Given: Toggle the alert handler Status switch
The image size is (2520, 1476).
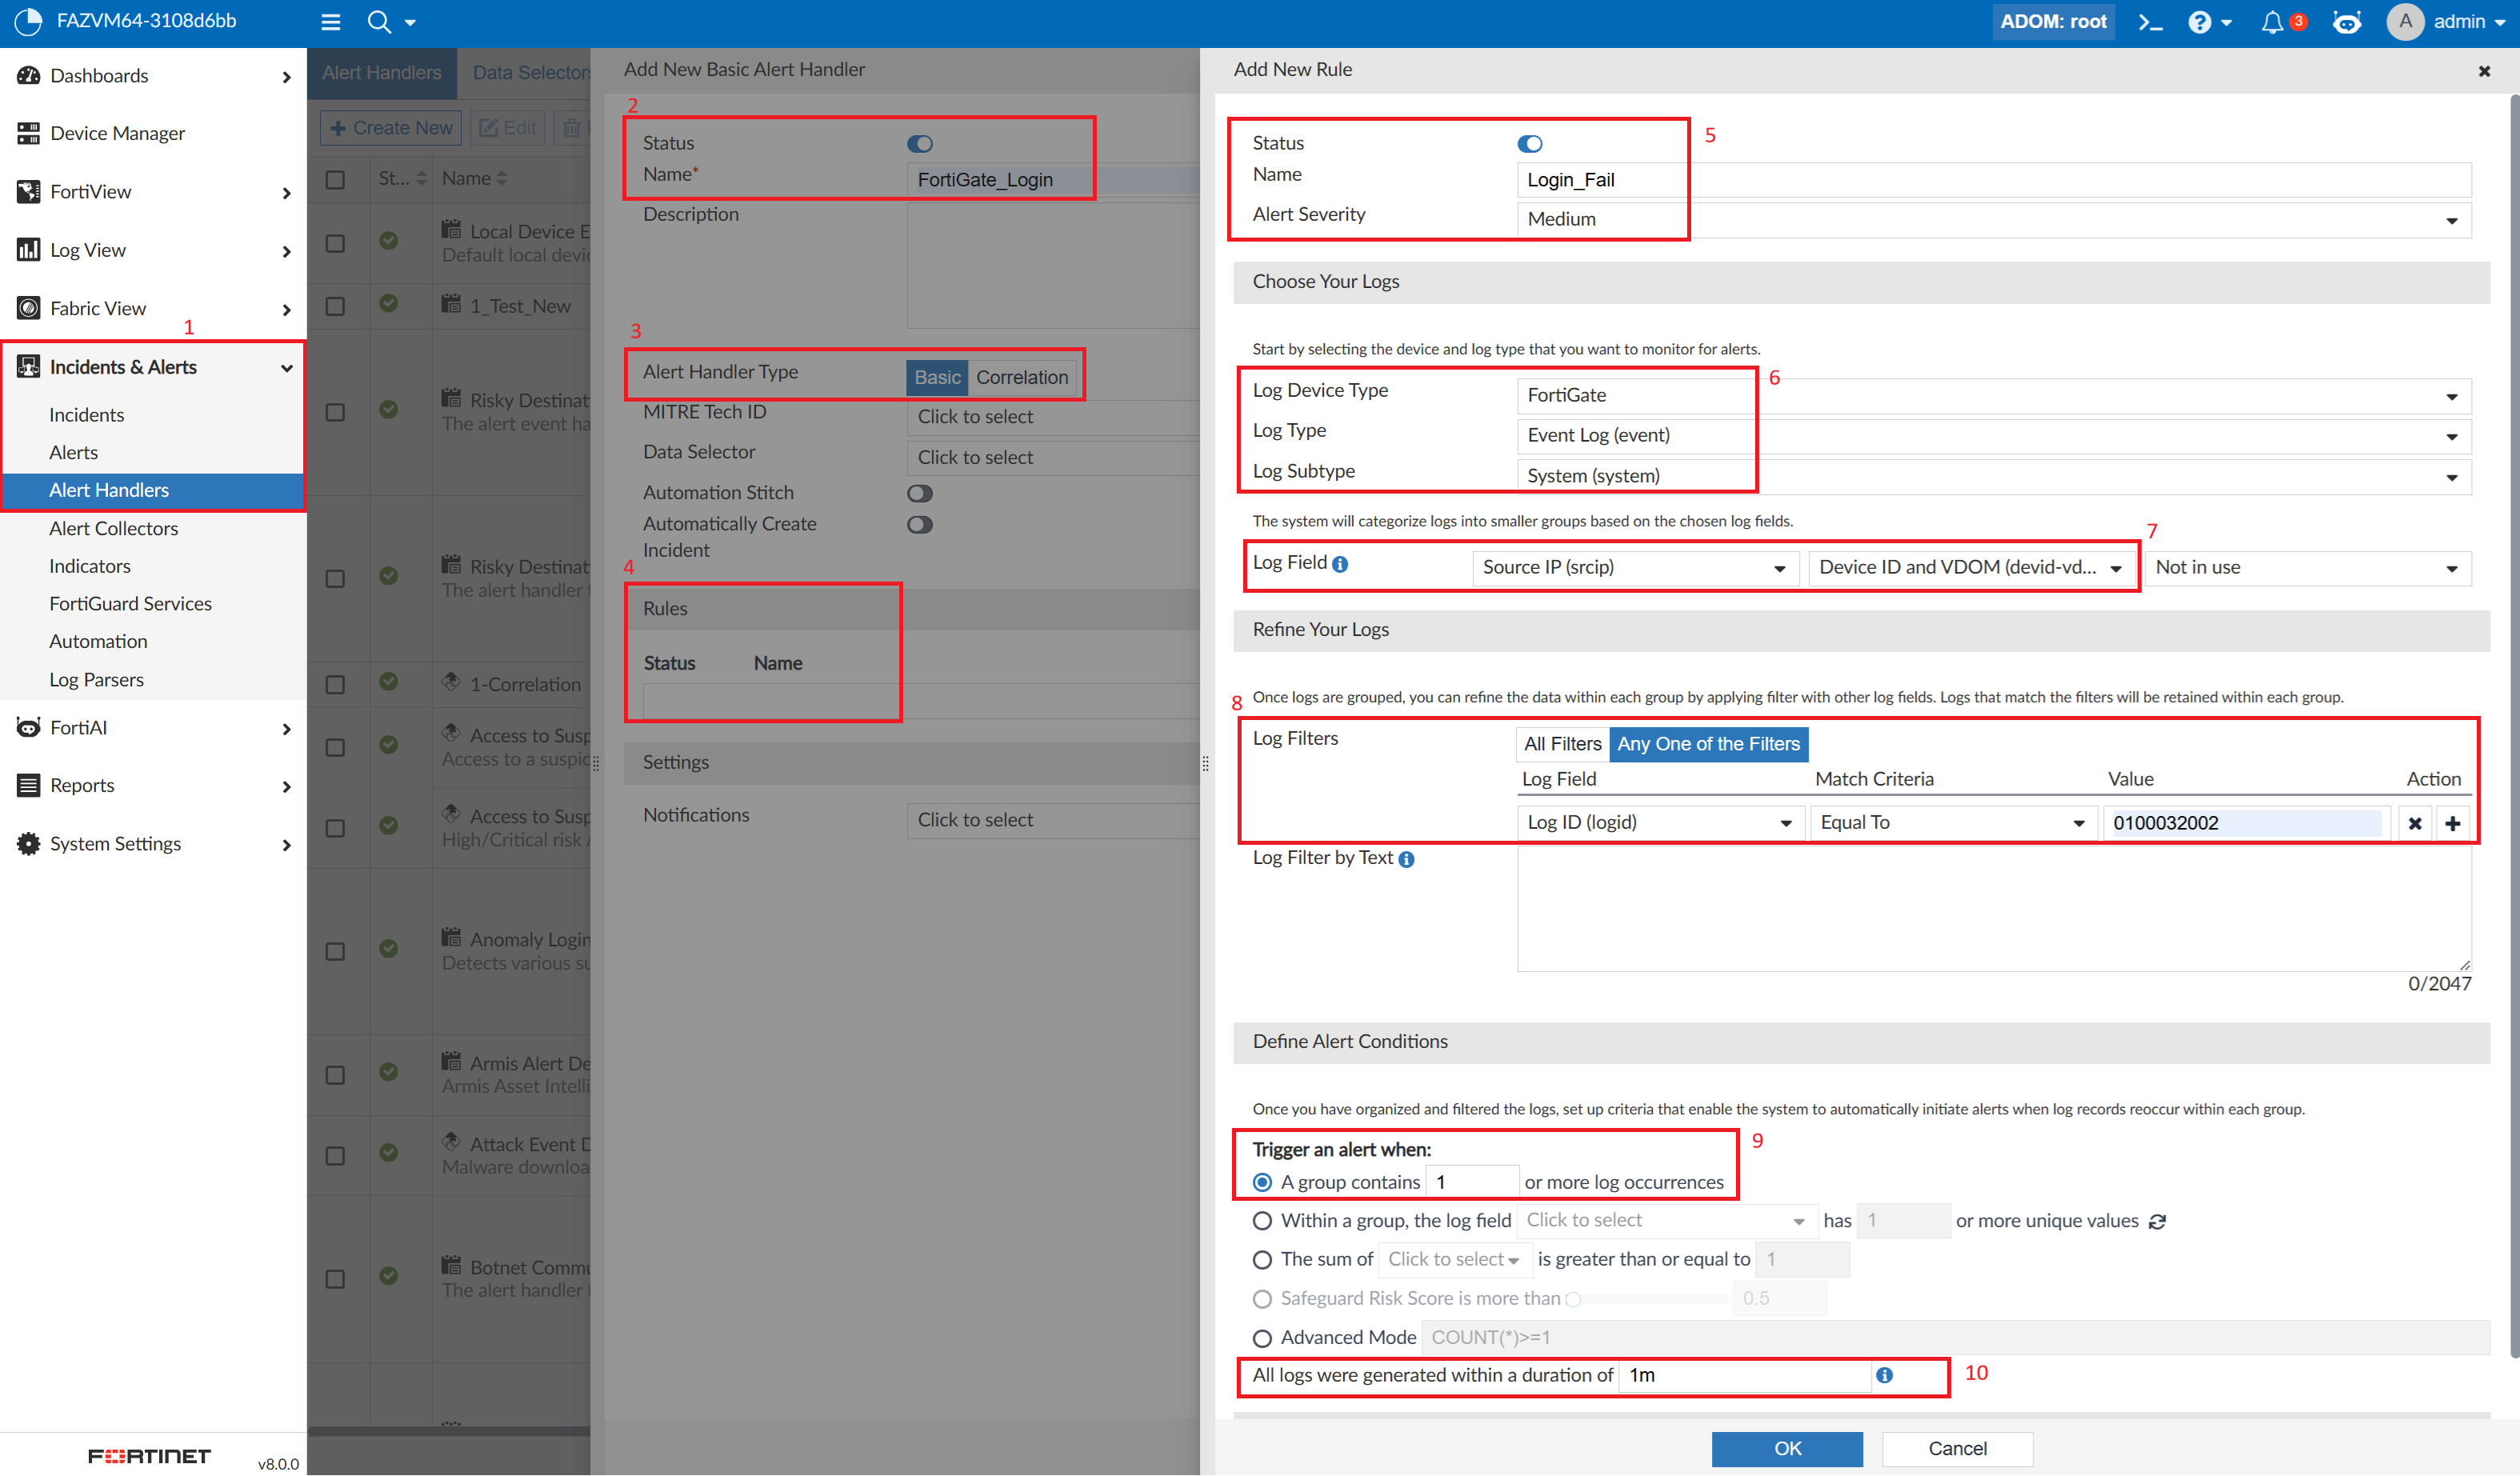Looking at the screenshot, I should click(920, 144).
